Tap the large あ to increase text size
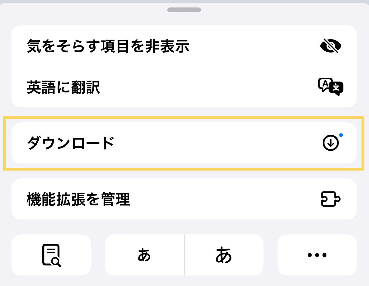Viewport: 369px width, 286px height. tap(224, 255)
